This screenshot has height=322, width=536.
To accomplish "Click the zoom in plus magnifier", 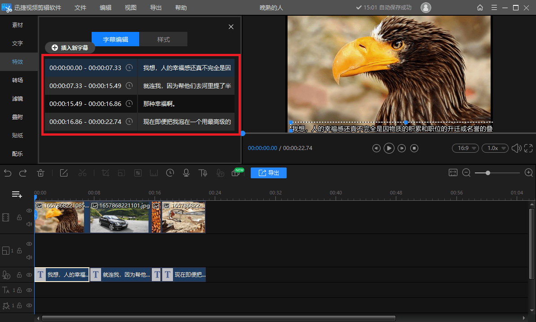I will pos(529,172).
